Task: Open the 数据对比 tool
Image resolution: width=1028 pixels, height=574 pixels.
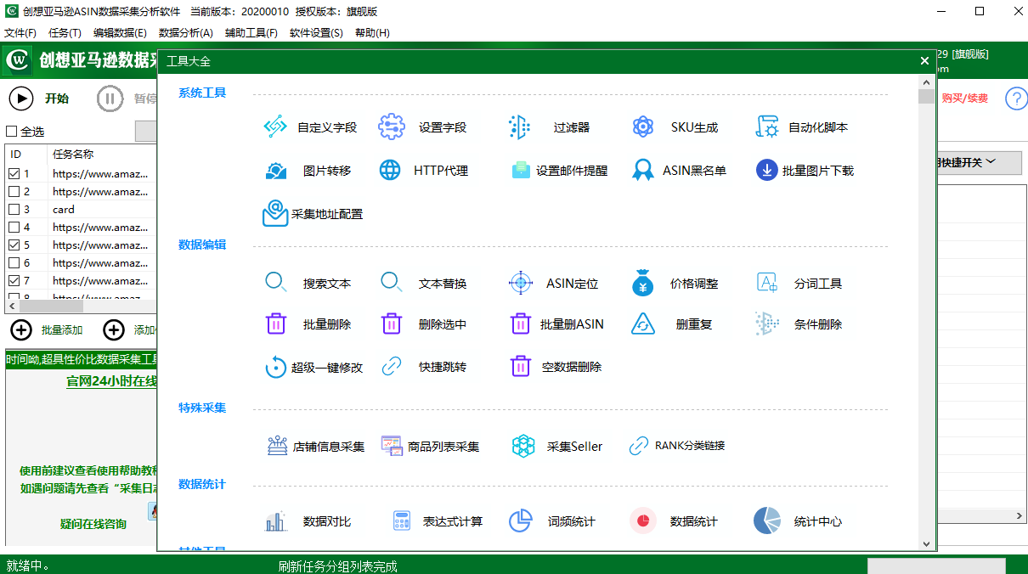Action: (x=308, y=521)
